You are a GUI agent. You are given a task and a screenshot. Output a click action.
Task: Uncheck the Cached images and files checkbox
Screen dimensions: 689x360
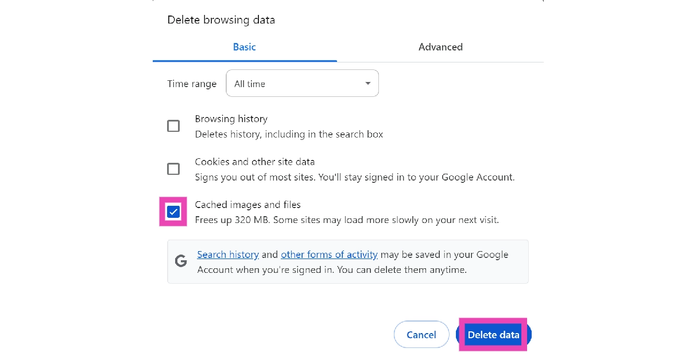point(173,212)
